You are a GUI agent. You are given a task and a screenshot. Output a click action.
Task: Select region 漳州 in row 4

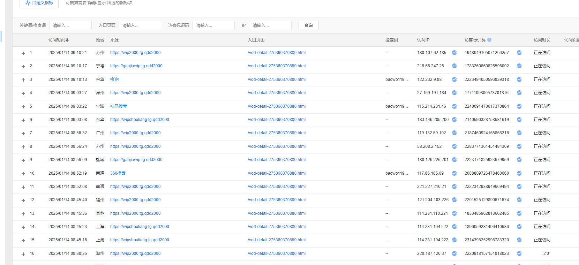(100, 93)
